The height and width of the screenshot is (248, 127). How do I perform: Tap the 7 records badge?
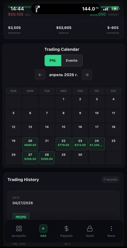point(110,180)
